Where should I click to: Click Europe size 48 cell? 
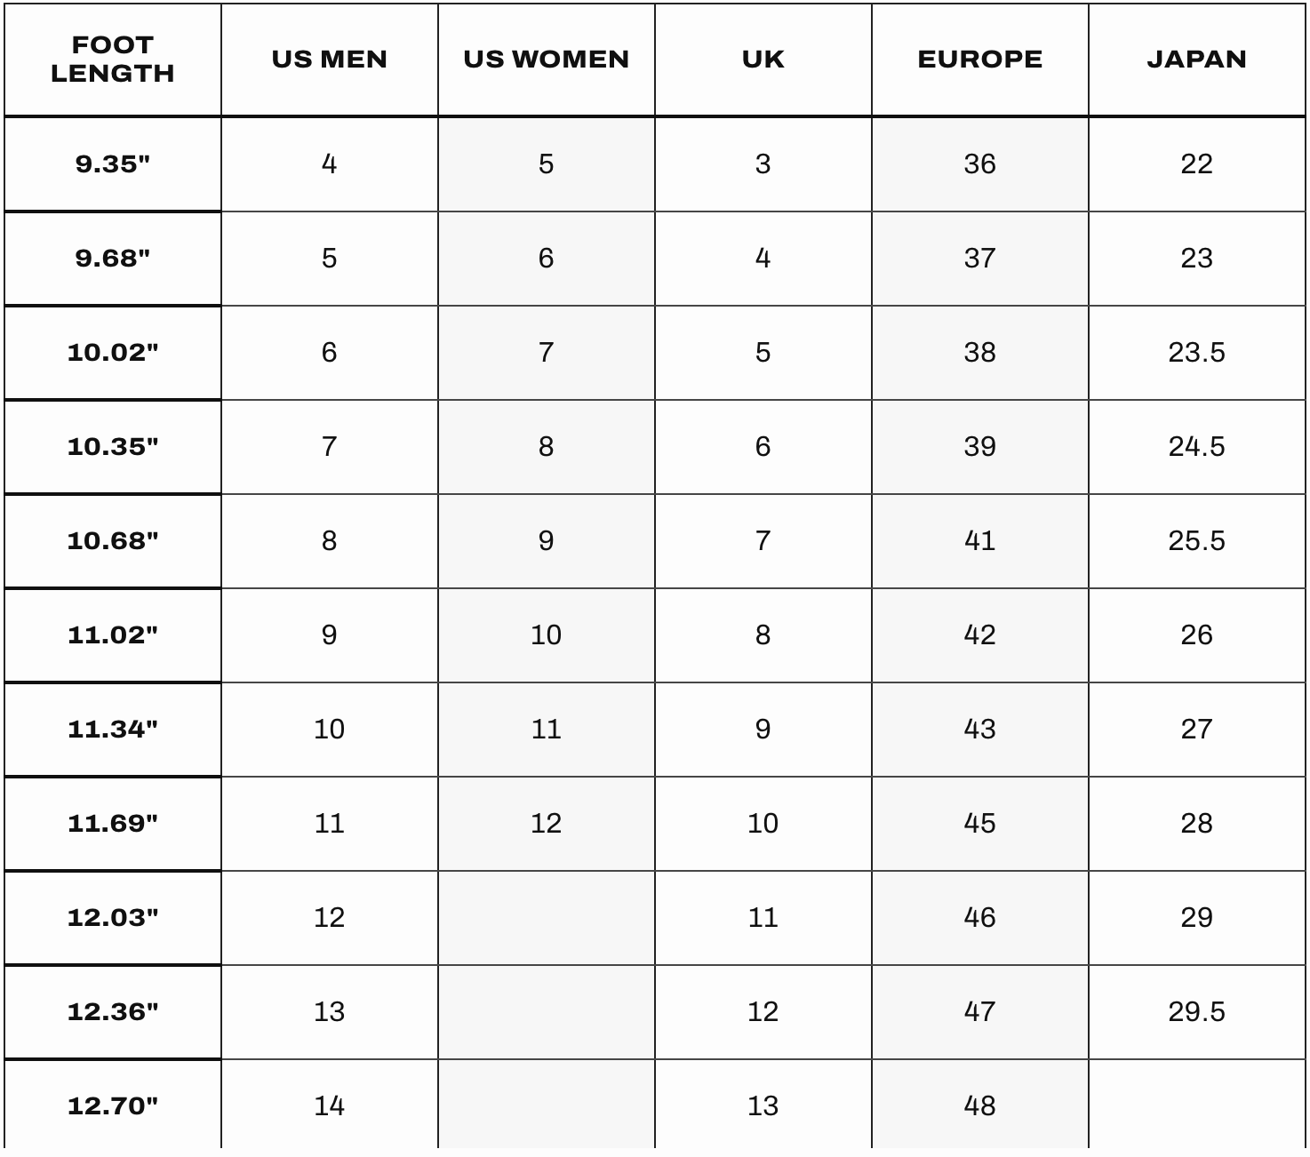point(980,1106)
